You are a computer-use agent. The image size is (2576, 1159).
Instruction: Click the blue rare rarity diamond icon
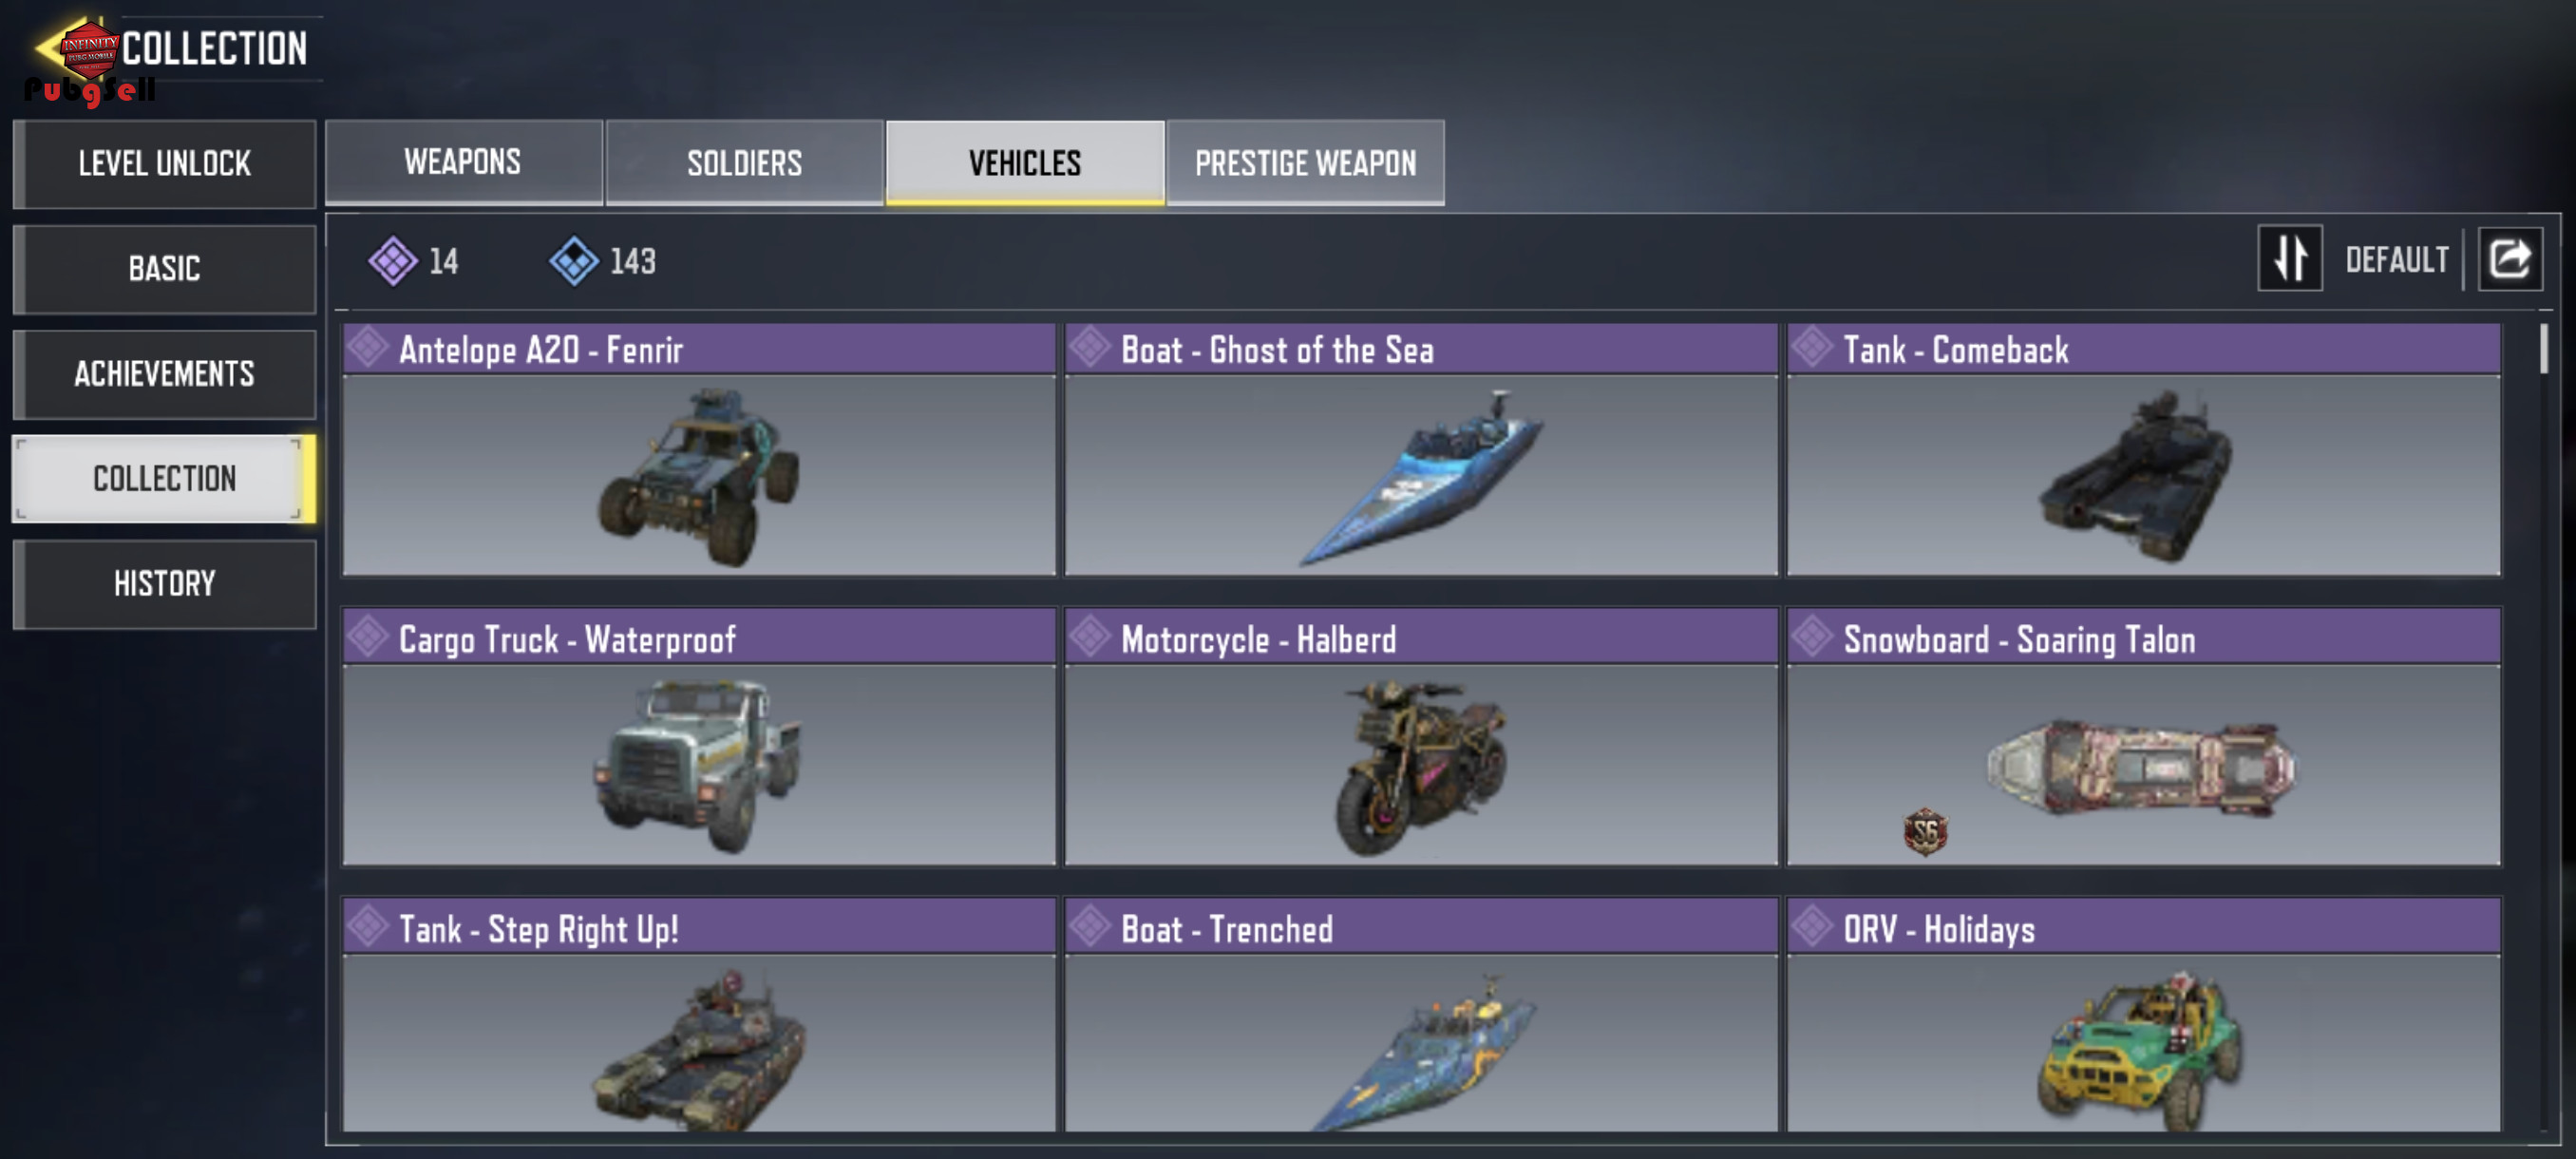click(574, 261)
